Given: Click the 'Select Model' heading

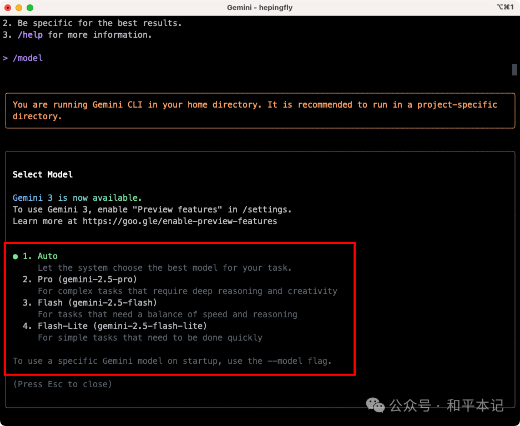Looking at the screenshot, I should tap(42, 175).
